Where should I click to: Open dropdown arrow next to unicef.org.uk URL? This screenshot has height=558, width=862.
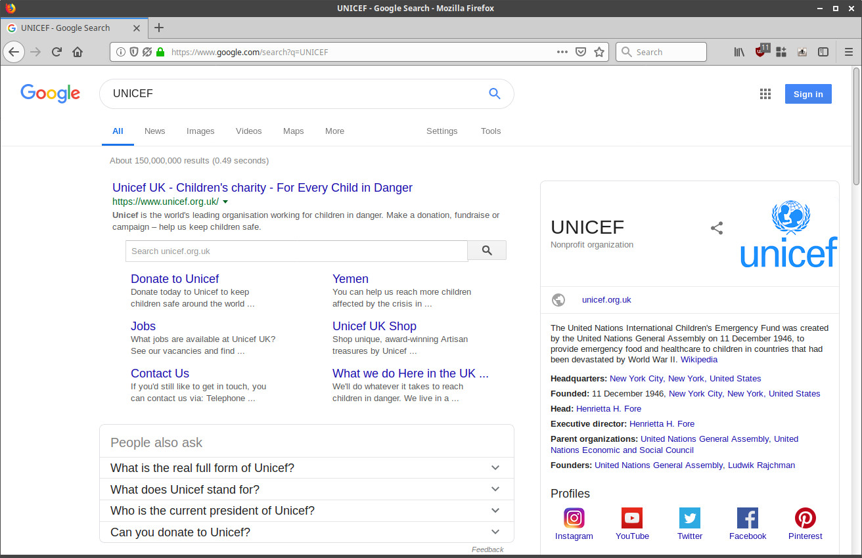click(225, 202)
